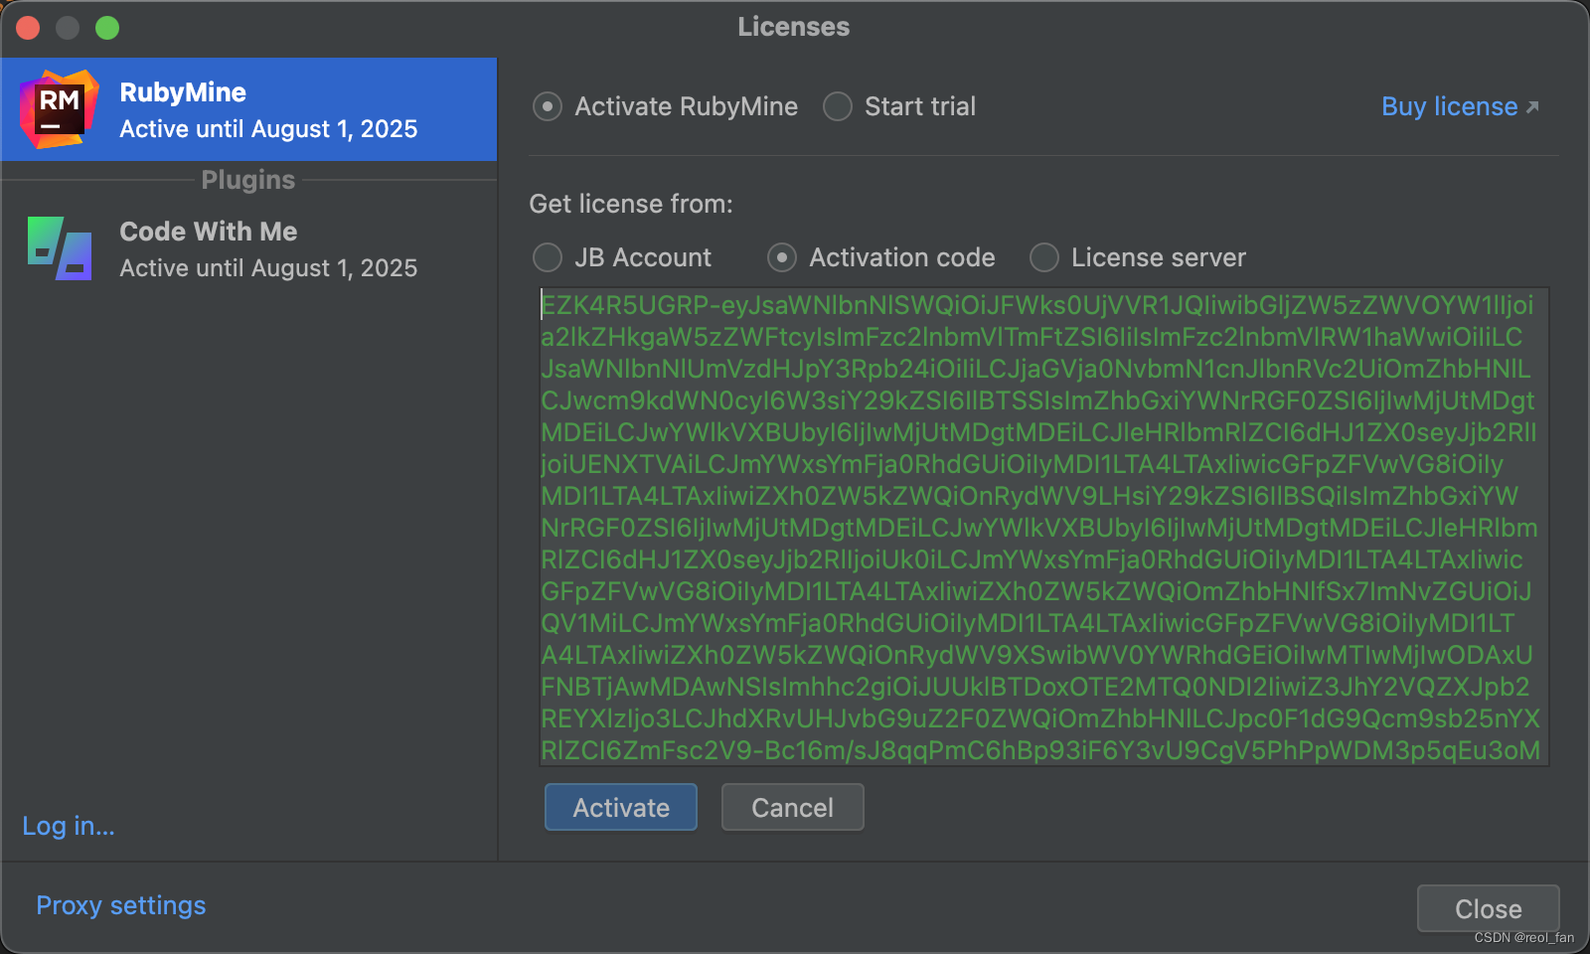
Task: Click the activation code line starting 'EZK4R5UGRP-'
Action: click(x=1037, y=305)
